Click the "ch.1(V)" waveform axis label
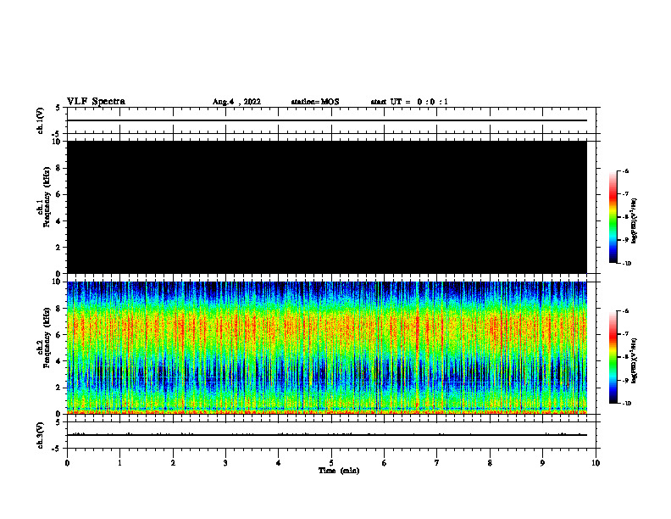The width and height of the screenshot is (671, 519). point(40,120)
